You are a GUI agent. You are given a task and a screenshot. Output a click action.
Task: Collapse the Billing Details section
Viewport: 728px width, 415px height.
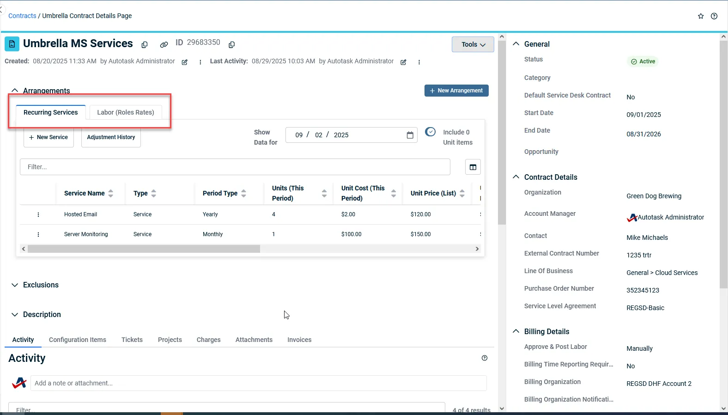point(516,331)
